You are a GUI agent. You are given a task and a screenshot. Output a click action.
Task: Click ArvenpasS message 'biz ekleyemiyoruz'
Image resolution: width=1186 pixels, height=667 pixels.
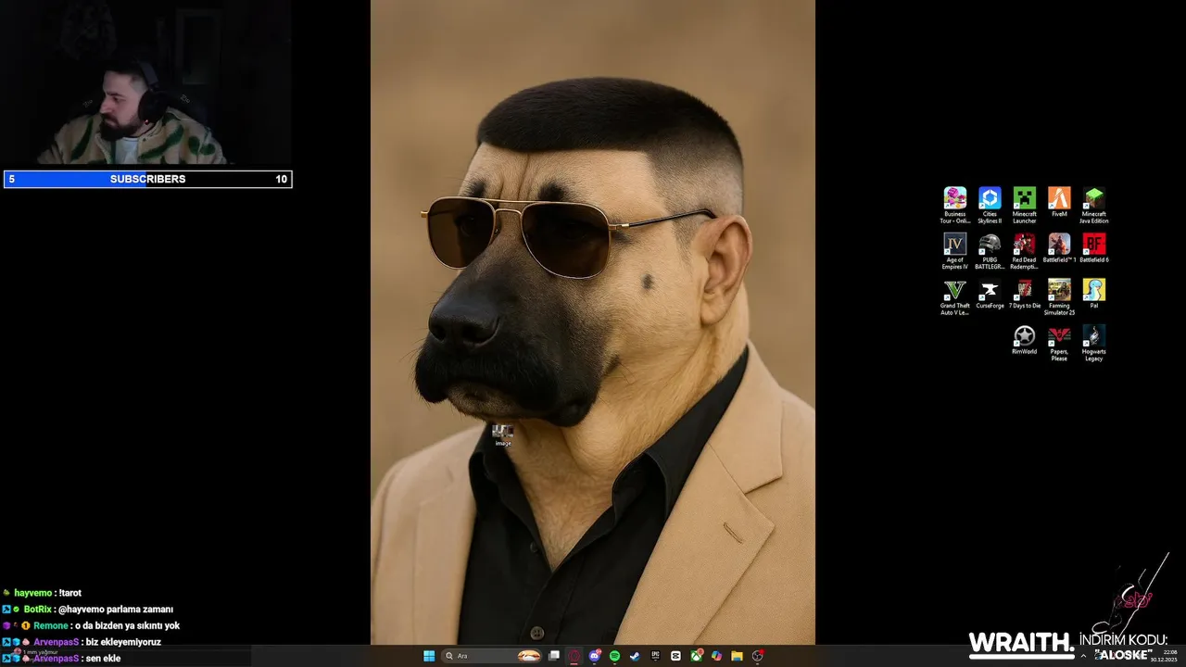point(82,642)
